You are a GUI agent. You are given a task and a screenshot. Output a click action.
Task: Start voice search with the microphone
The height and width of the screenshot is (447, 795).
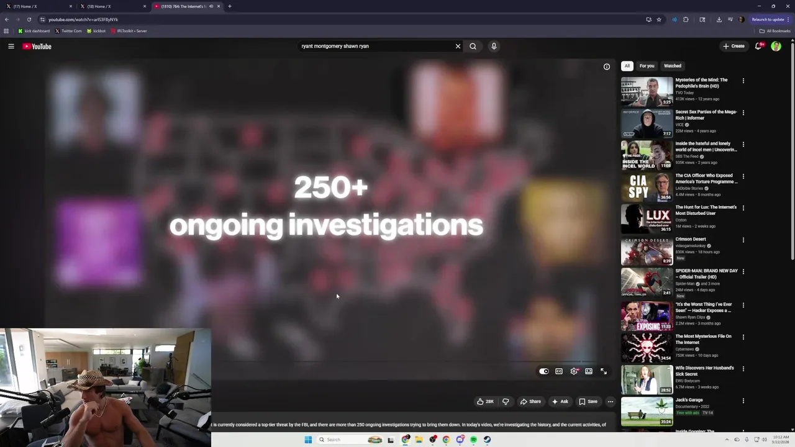coord(494,46)
